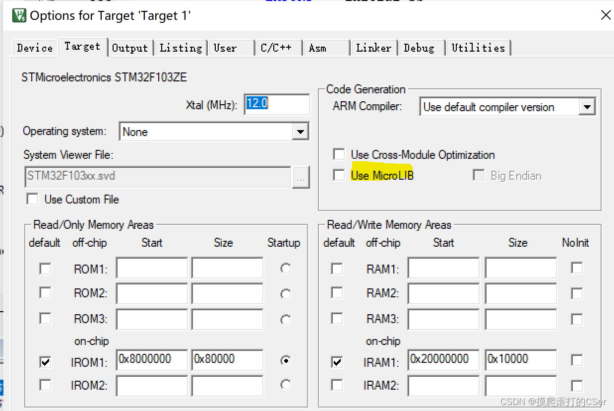Image resolution: width=614 pixels, height=411 pixels.
Task: Enable NoInit for IRAM1
Action: (576, 360)
